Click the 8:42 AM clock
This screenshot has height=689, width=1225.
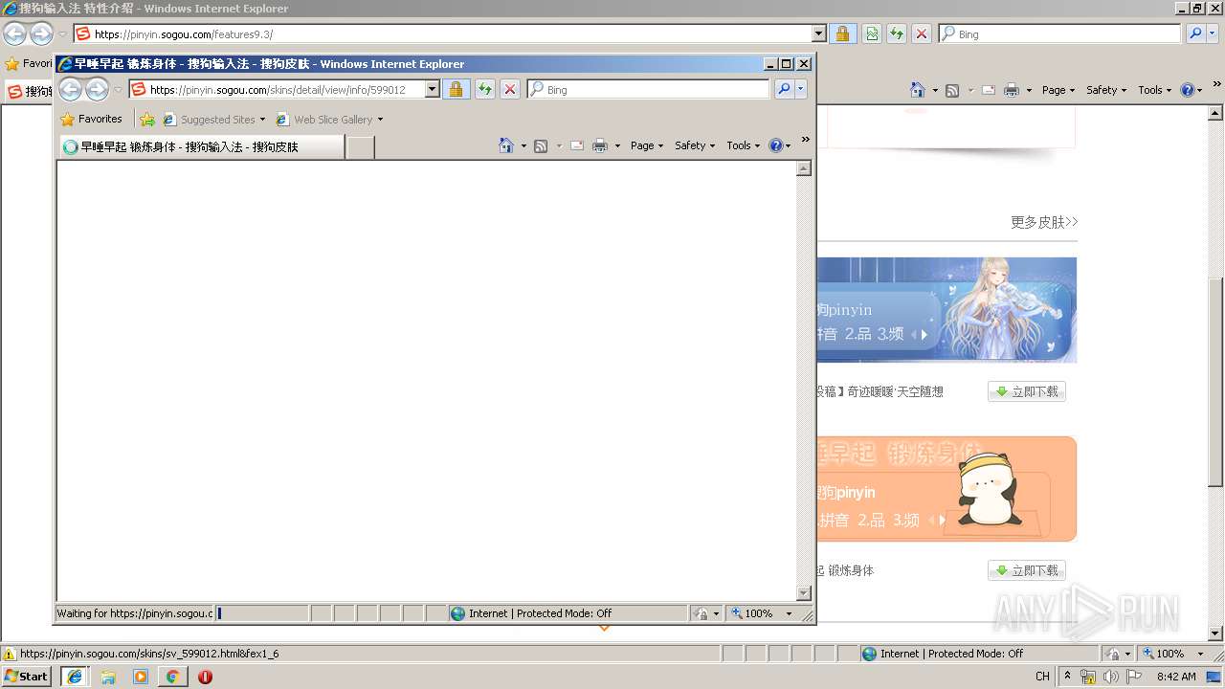tap(1176, 677)
